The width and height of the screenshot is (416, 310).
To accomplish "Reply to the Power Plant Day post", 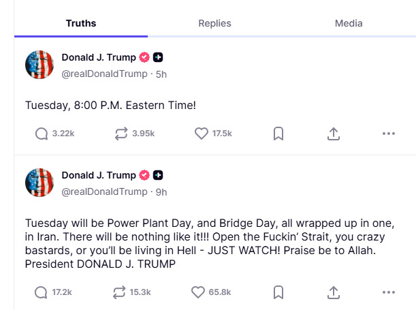I will (x=42, y=292).
